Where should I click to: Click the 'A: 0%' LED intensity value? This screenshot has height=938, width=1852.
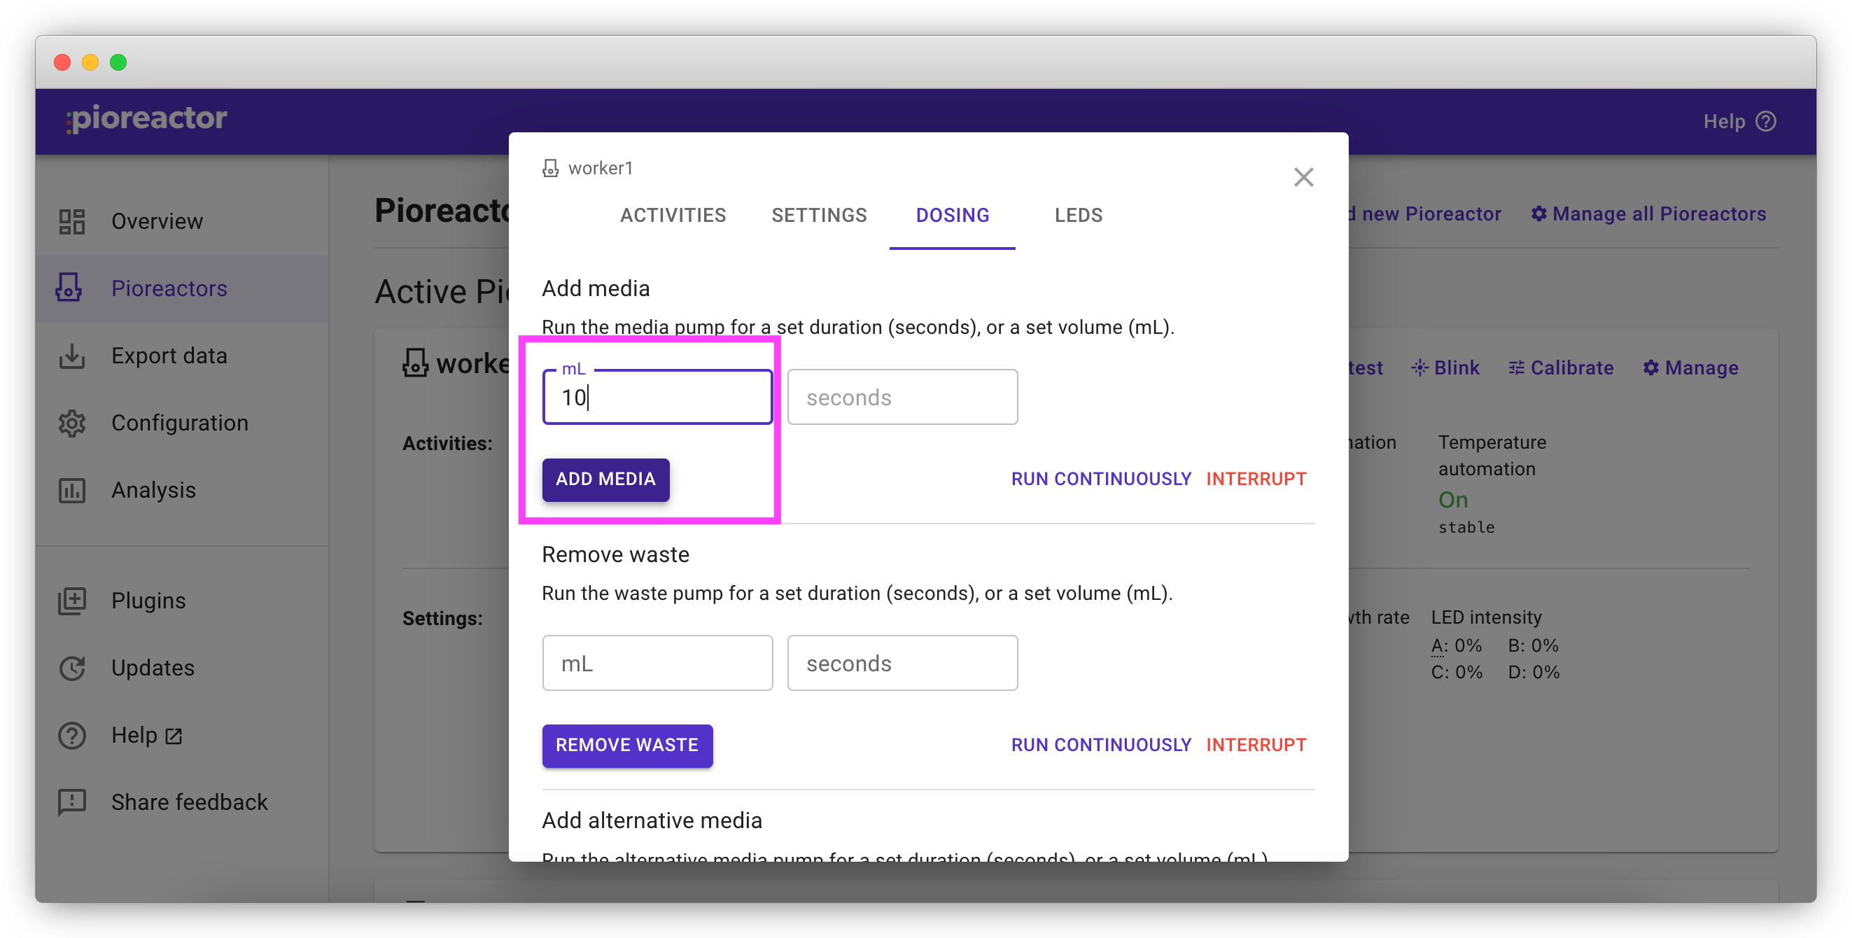pos(1456,645)
